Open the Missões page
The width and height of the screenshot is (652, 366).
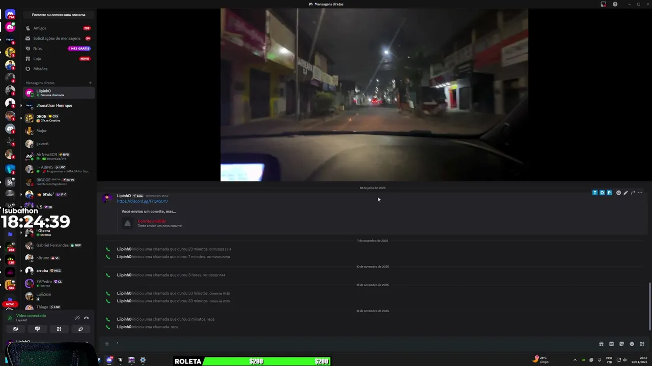click(x=59, y=69)
